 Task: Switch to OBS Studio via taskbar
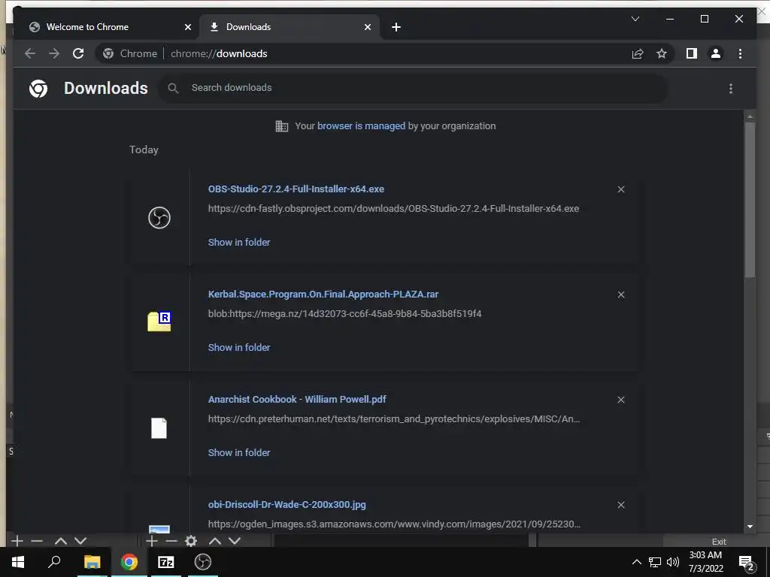[x=203, y=562]
